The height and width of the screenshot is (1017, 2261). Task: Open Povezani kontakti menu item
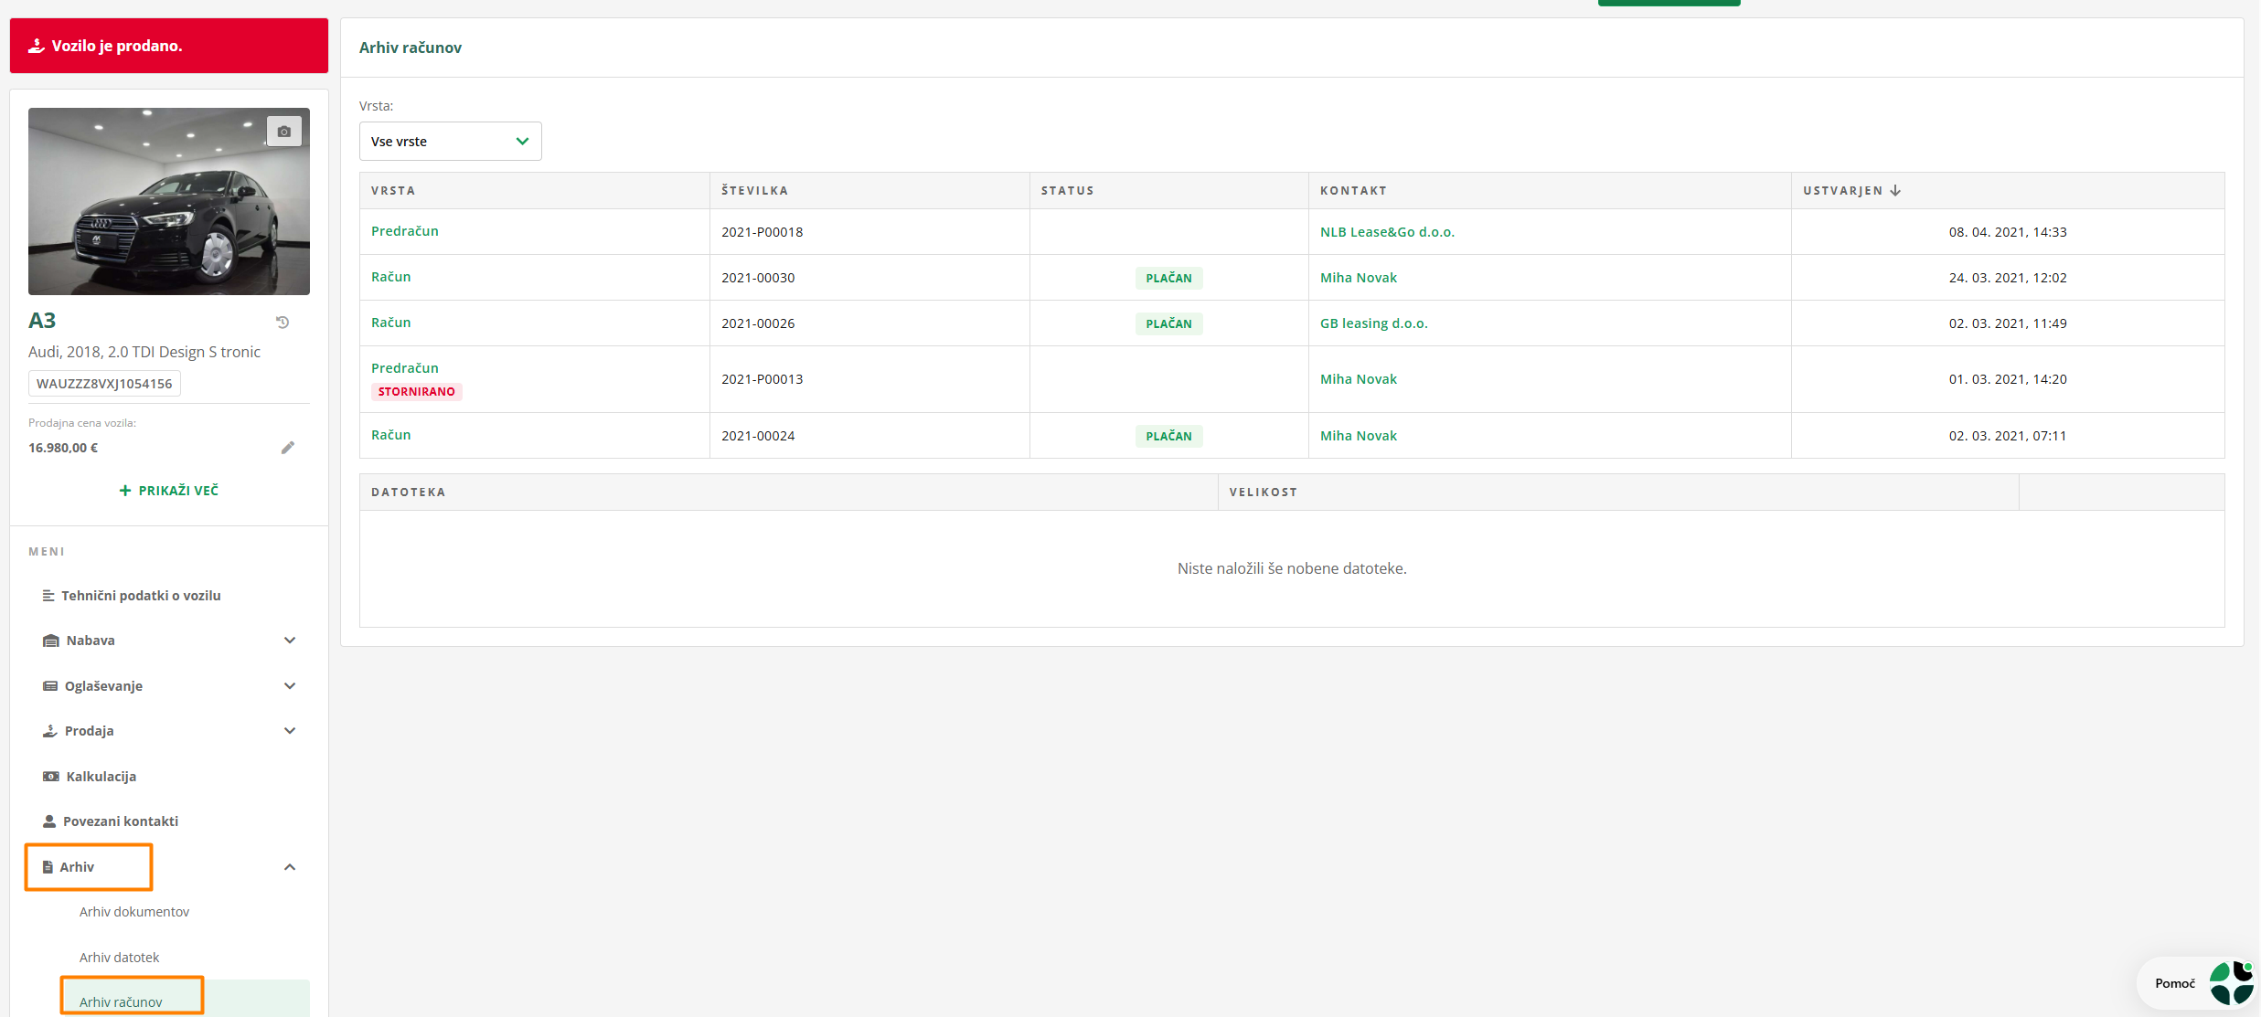120,821
